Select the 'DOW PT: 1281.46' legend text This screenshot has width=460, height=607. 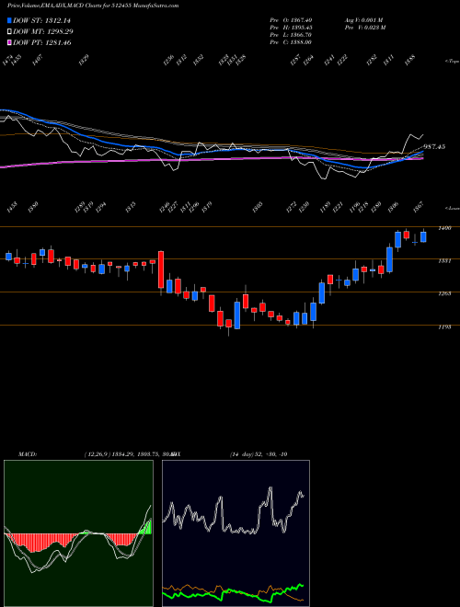point(42,43)
